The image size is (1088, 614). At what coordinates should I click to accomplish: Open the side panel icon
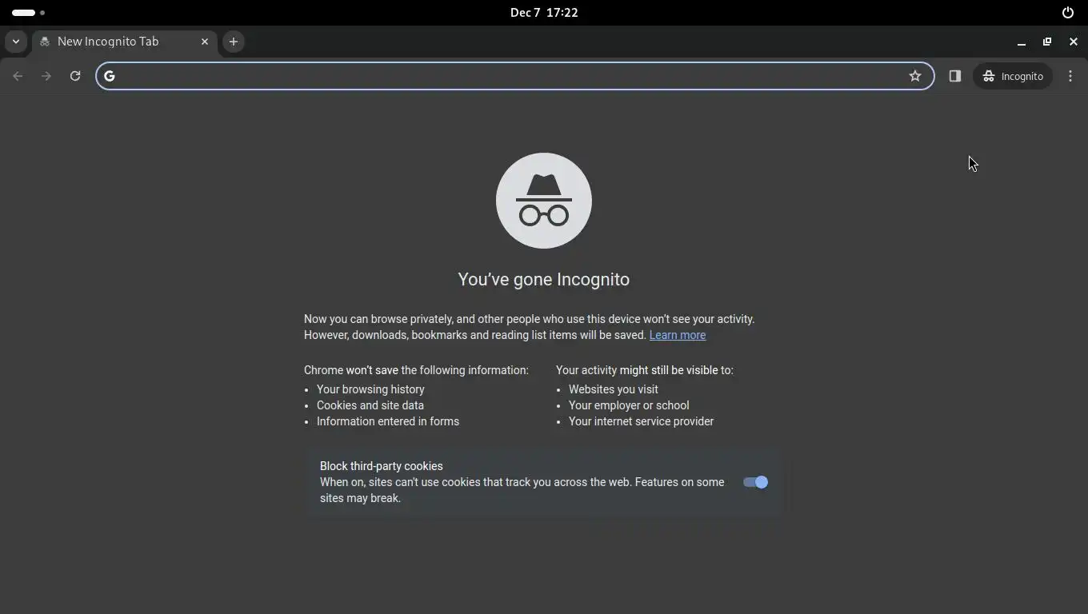pyautogui.click(x=954, y=76)
